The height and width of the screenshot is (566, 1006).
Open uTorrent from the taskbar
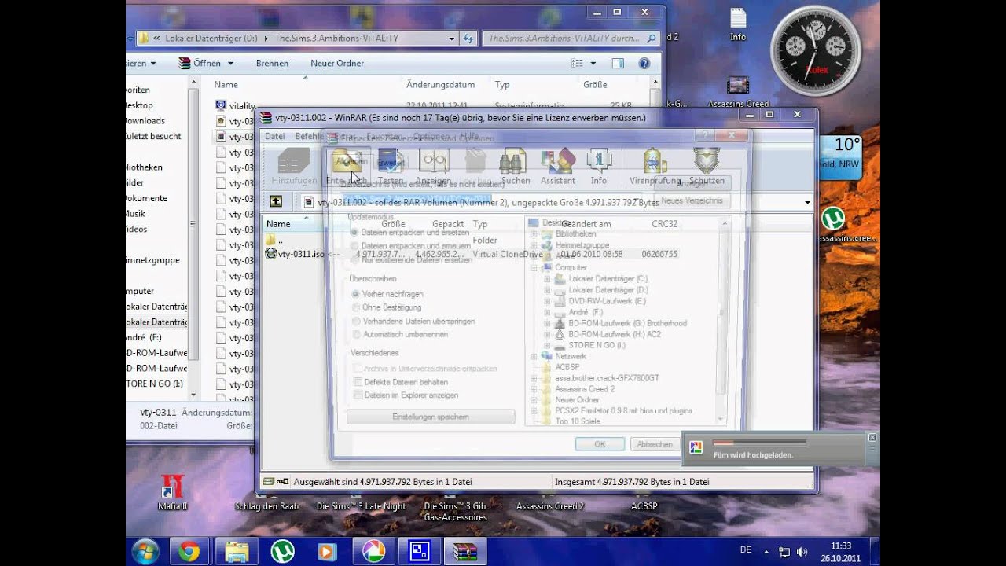click(282, 551)
